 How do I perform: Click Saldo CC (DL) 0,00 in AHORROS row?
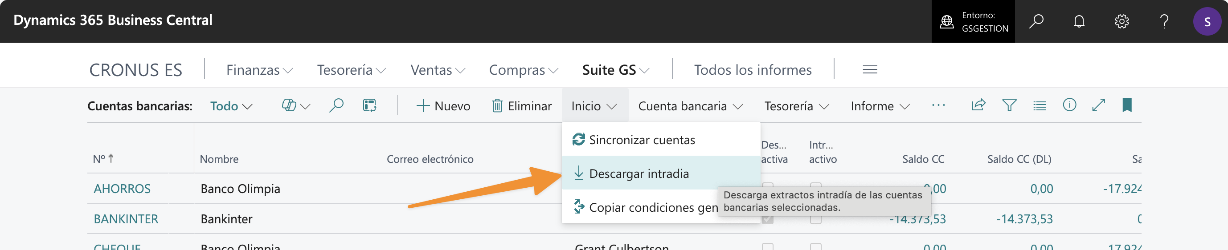pos(1042,189)
